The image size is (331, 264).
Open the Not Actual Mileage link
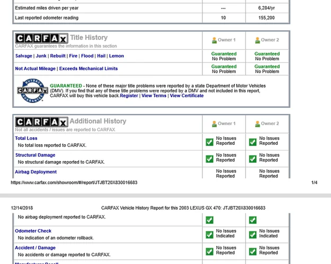click(x=35, y=69)
